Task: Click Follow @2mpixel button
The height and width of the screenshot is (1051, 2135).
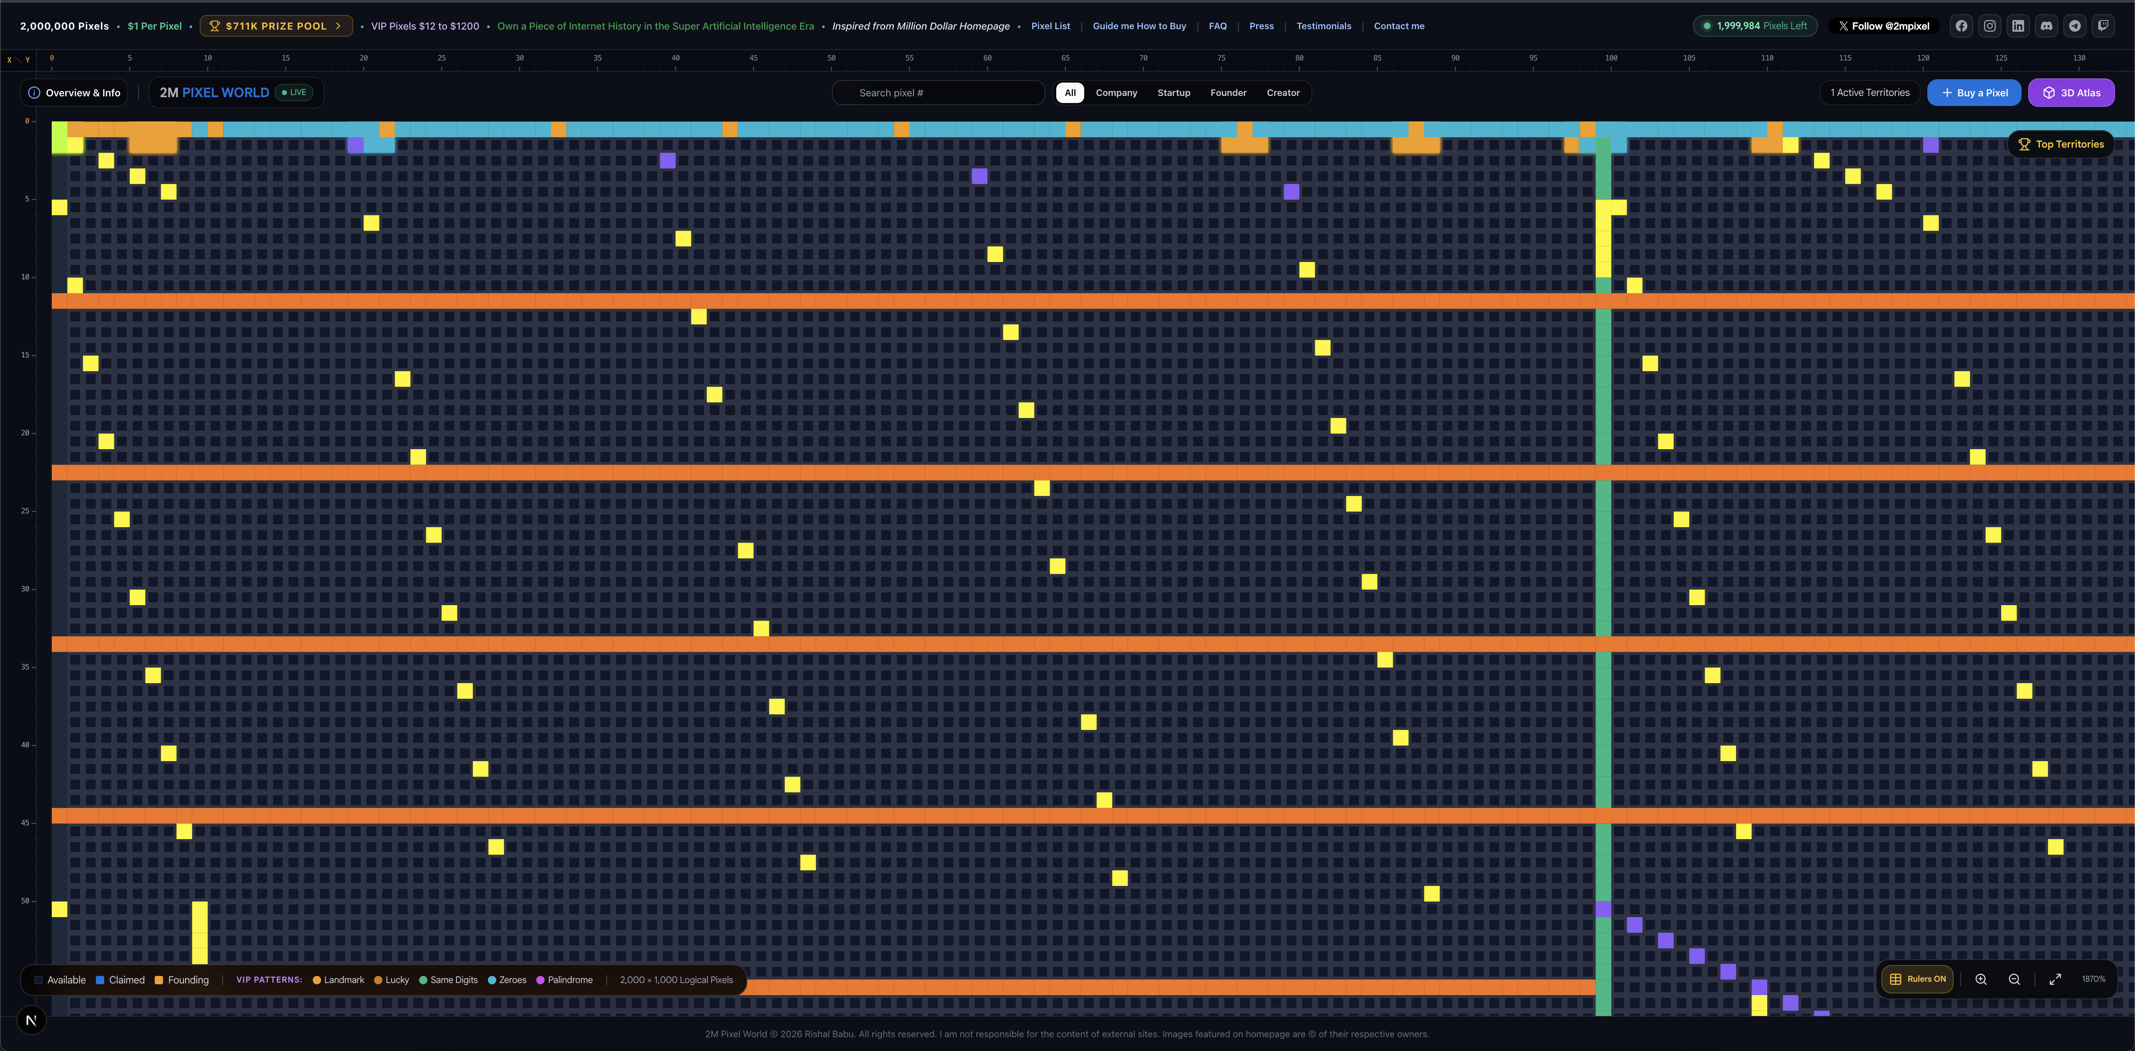Action: pos(1884,26)
